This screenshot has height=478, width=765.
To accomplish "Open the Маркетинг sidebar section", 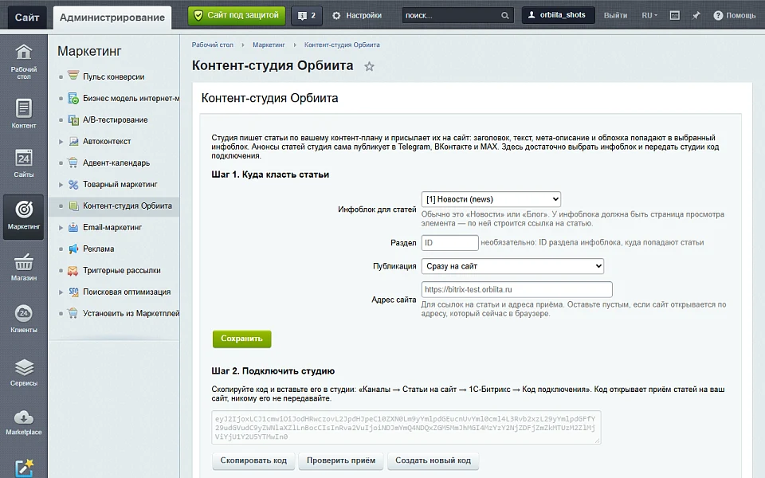I will (x=23, y=217).
